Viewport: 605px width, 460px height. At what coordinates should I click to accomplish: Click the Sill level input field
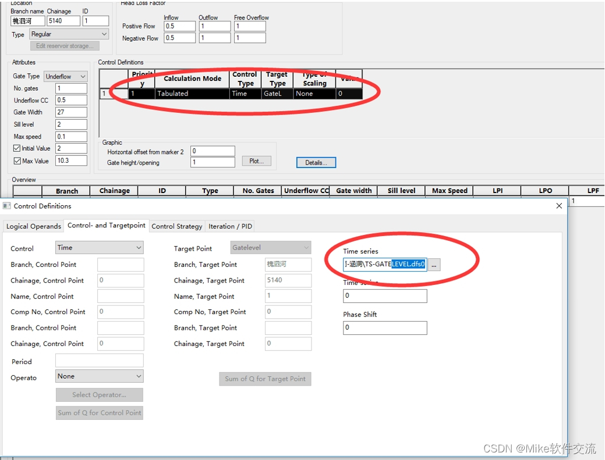(72, 124)
